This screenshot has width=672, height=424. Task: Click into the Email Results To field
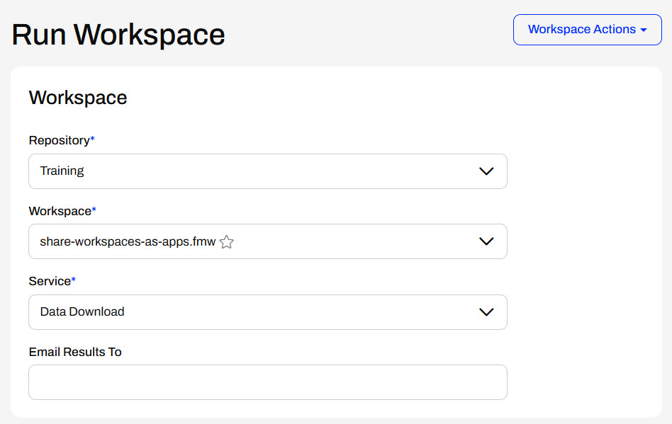tap(267, 382)
